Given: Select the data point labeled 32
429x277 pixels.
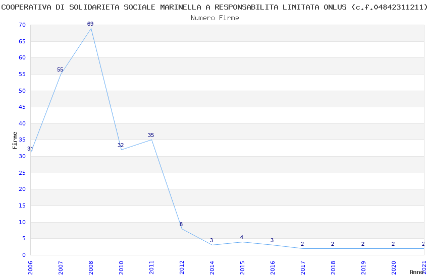Looking at the screenshot, I should (x=121, y=145).
